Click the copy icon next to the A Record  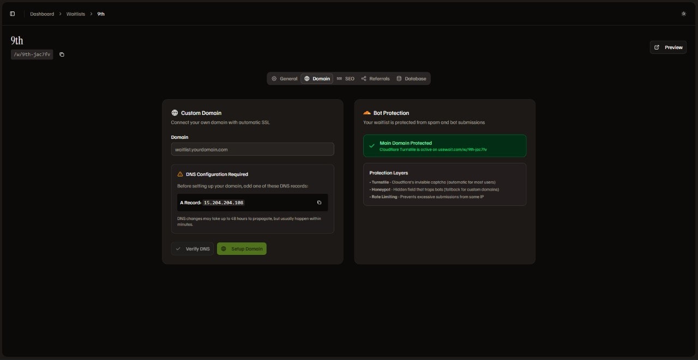coord(319,202)
